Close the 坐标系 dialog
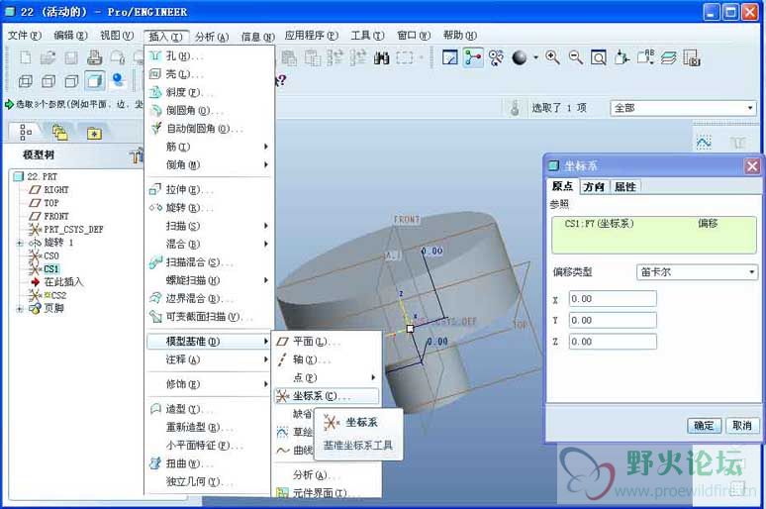Viewport: 766px width, 509px height. pos(752,166)
